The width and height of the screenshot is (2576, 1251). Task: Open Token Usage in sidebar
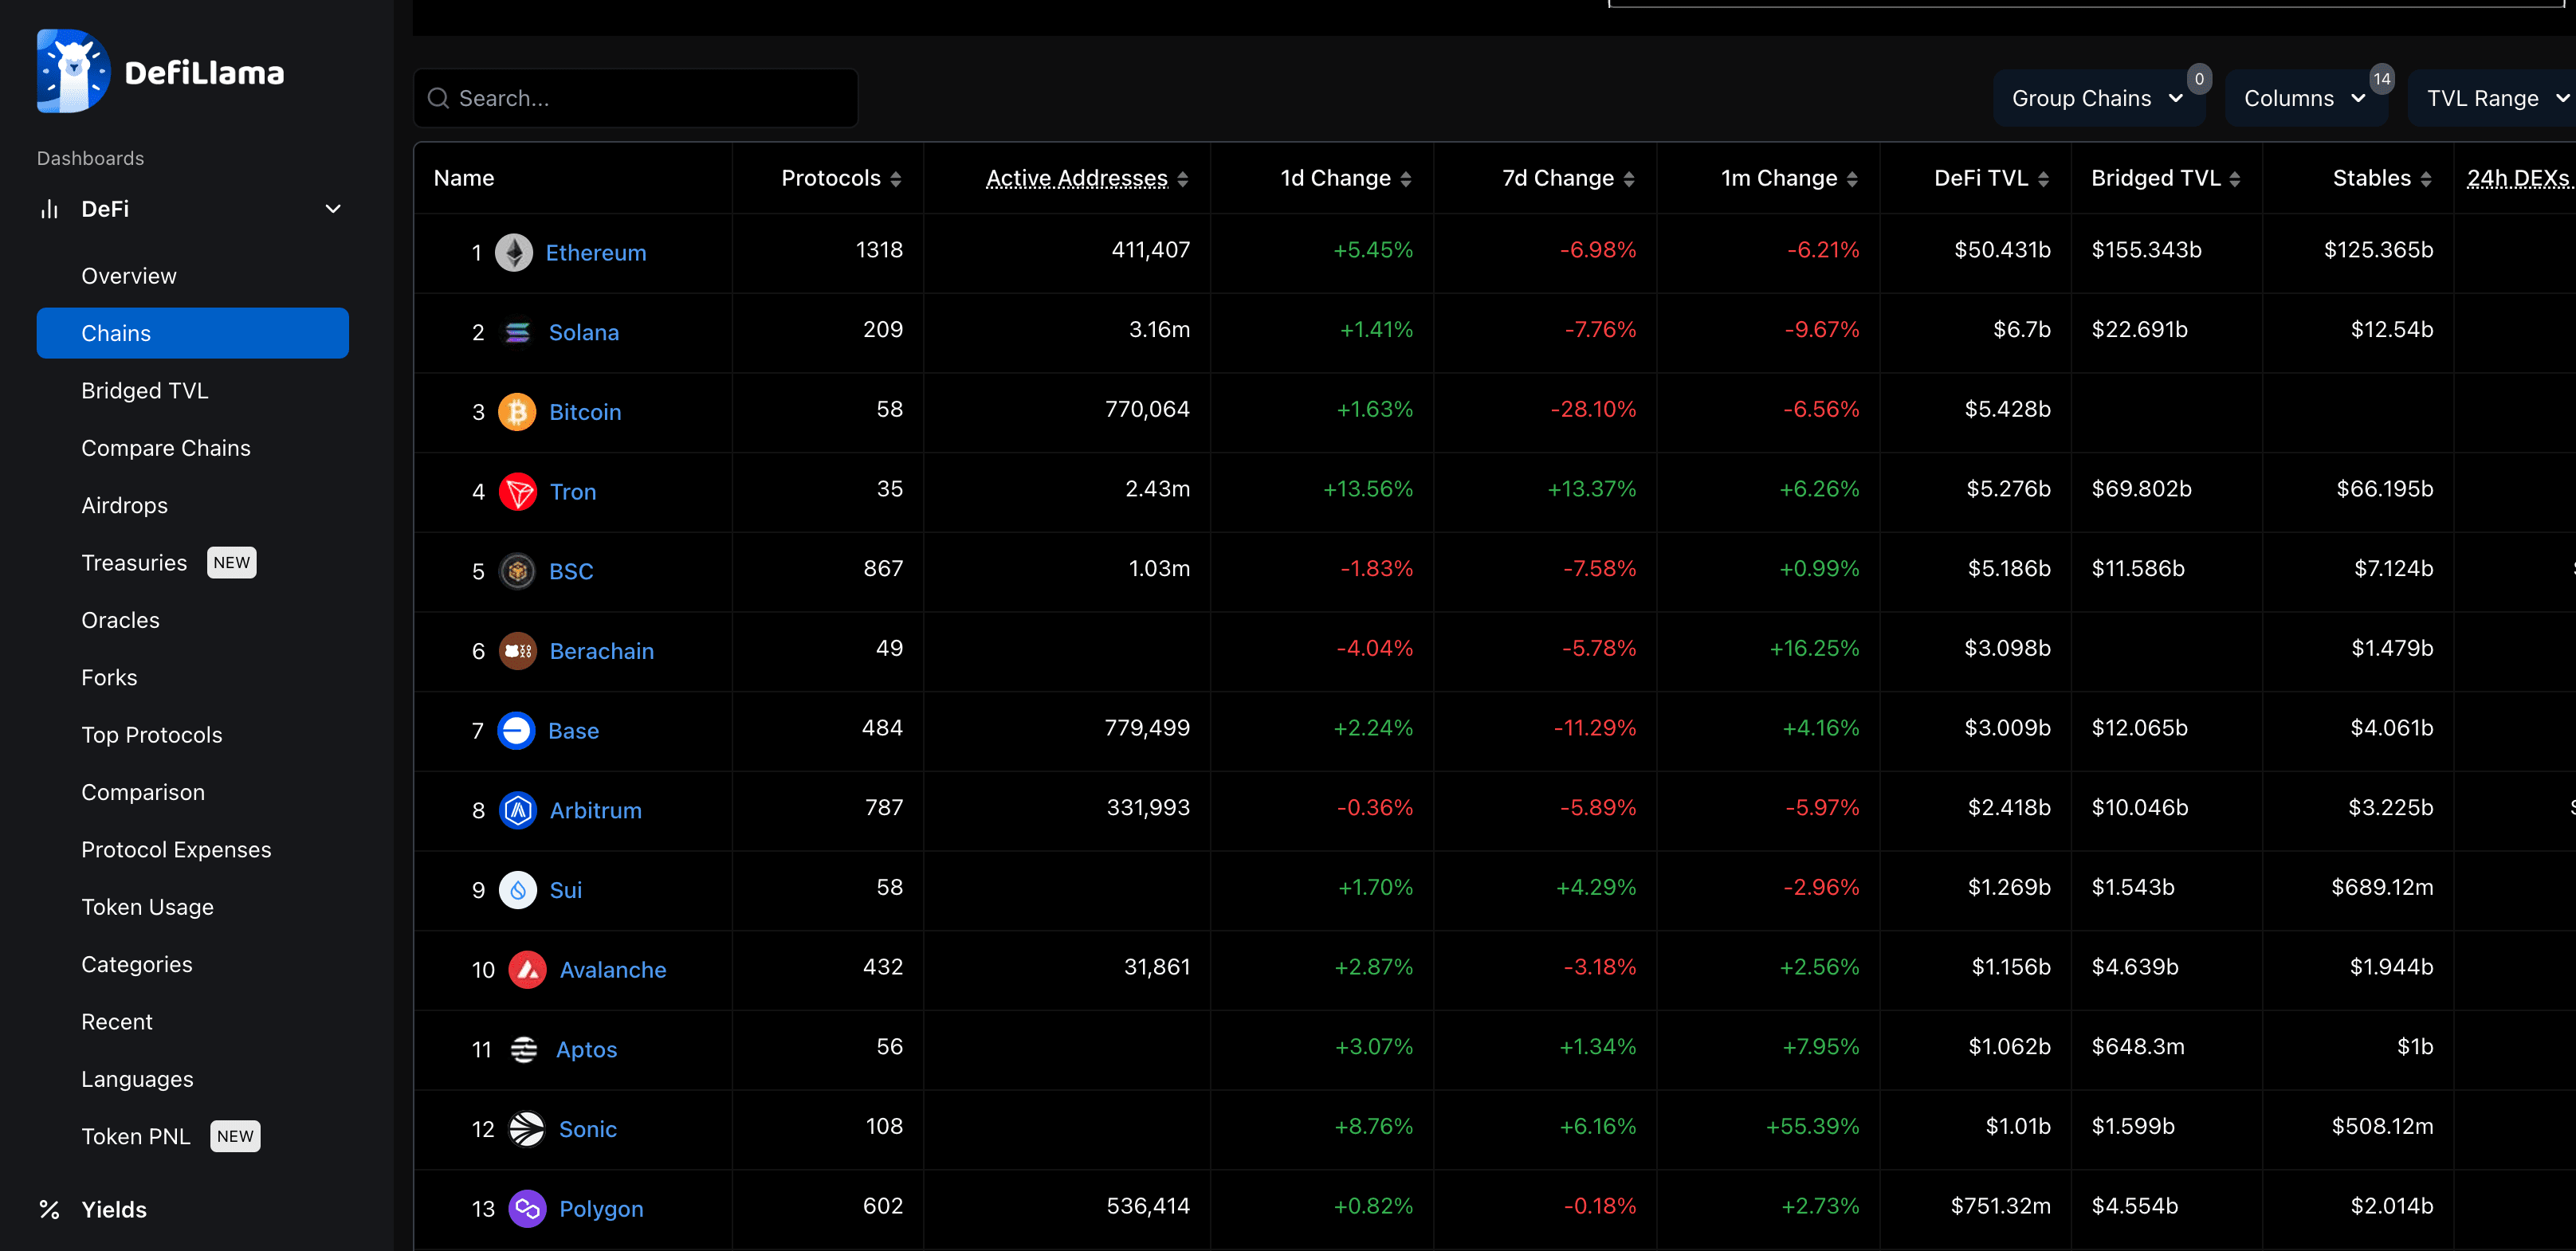click(148, 907)
